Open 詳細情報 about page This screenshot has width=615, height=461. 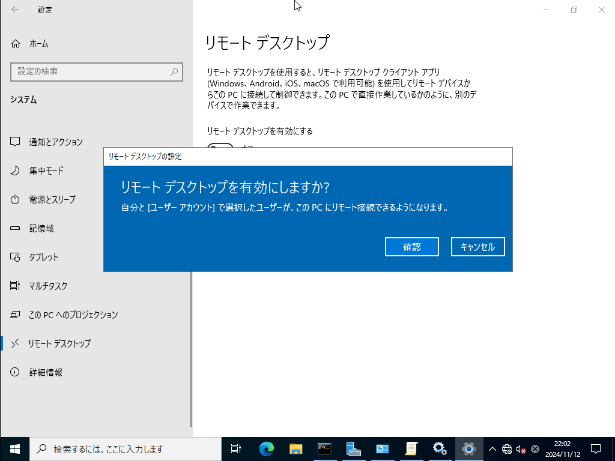(x=46, y=373)
